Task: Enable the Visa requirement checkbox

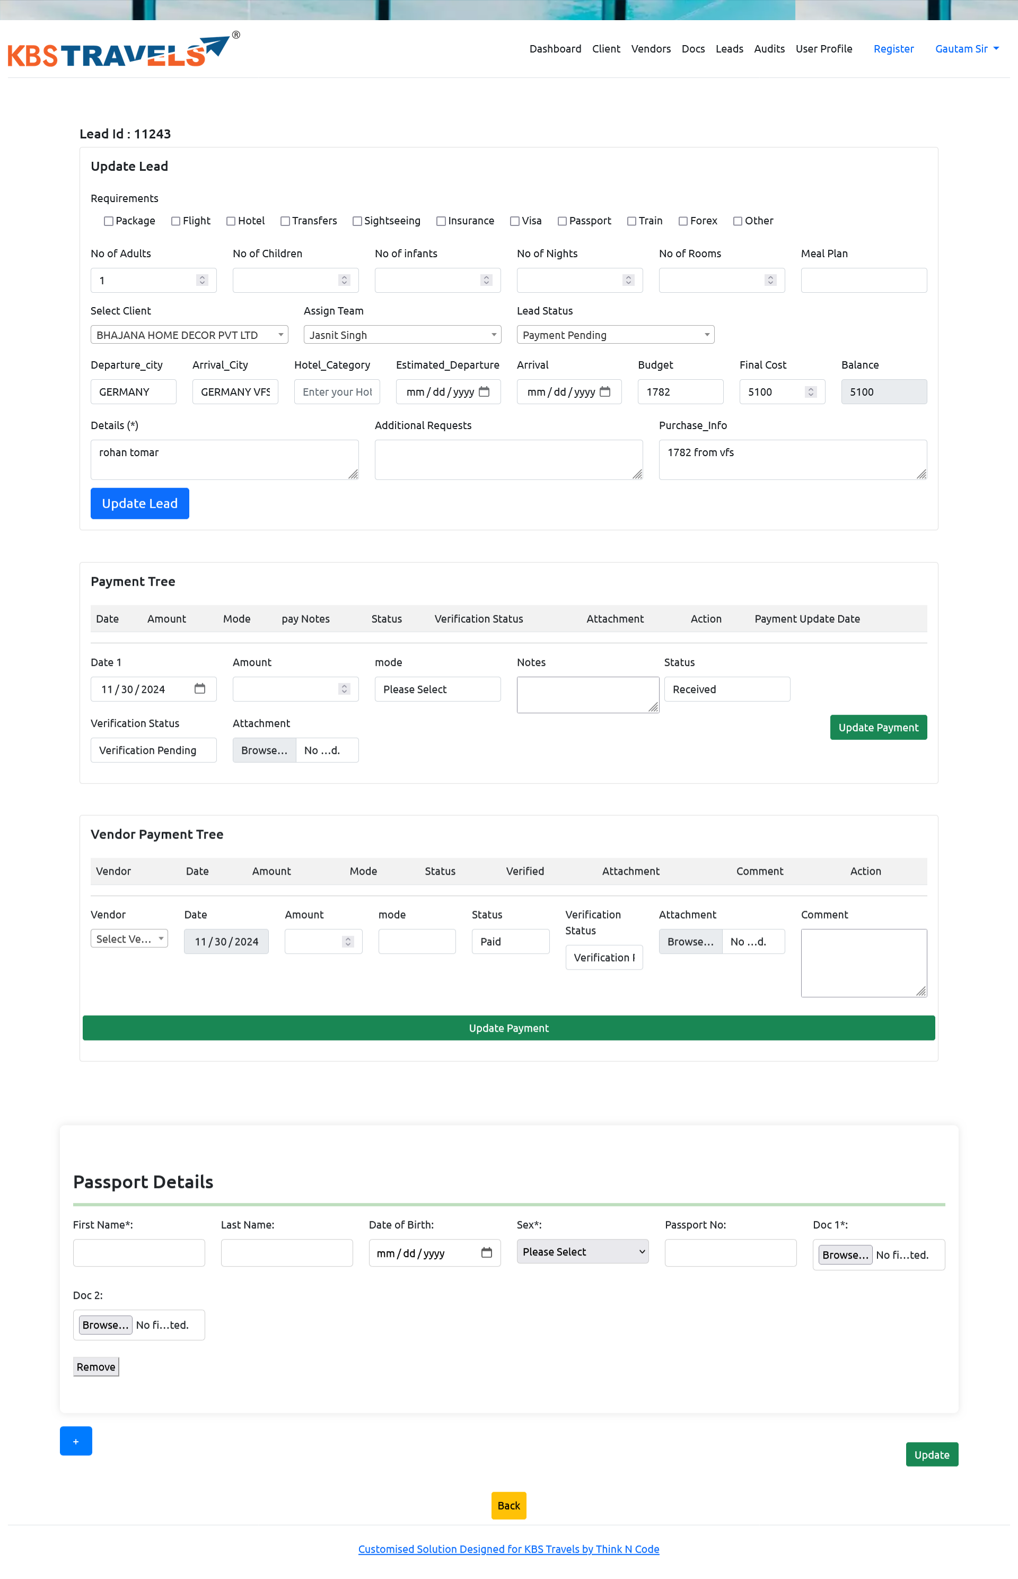Action: click(x=514, y=221)
